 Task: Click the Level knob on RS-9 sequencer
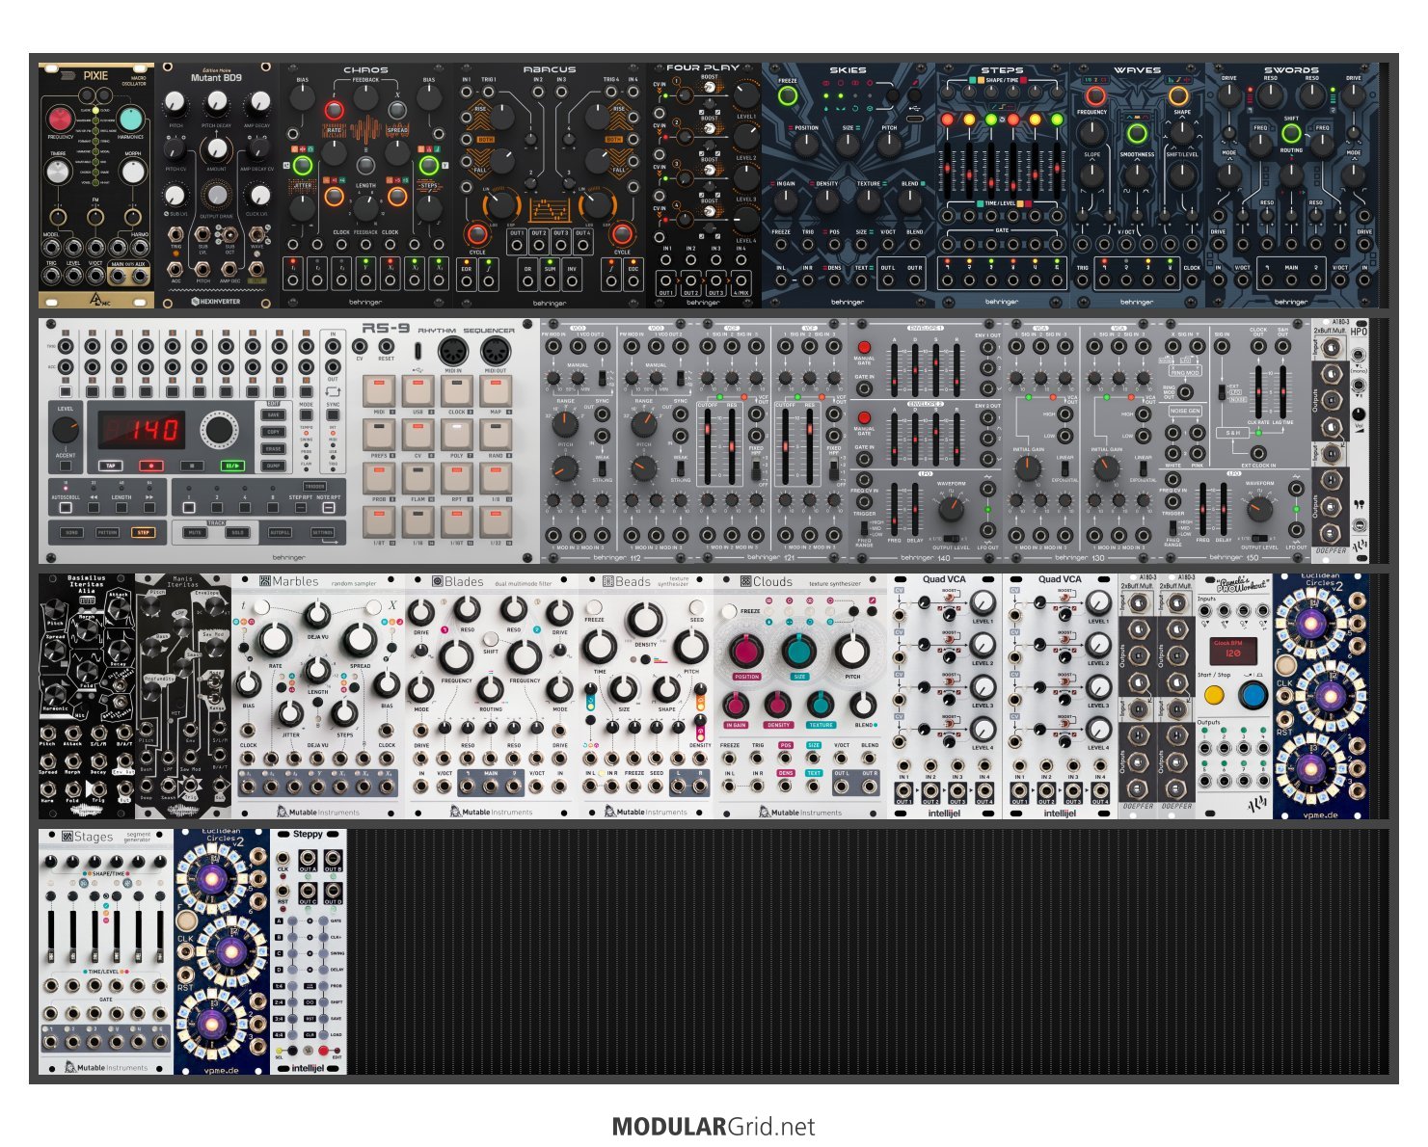66,430
